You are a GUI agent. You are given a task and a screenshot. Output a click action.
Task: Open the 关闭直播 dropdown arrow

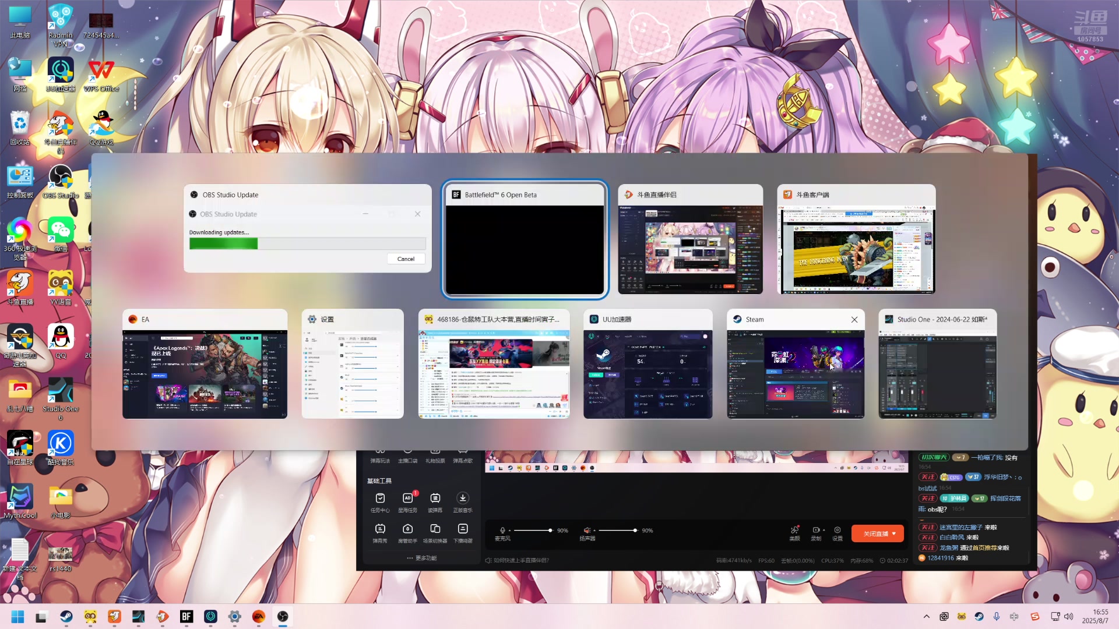[x=894, y=533]
